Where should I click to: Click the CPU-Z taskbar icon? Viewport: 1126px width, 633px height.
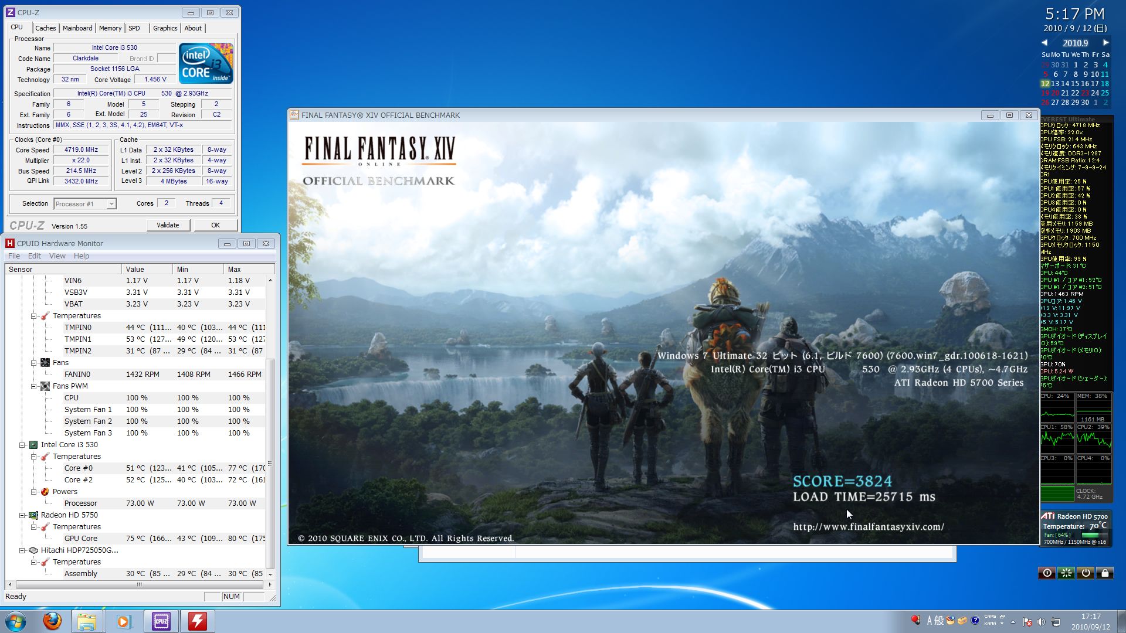(161, 621)
